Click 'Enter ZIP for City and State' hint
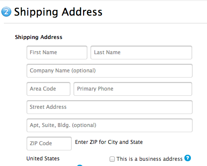The image size is (207, 166). tap(109, 142)
